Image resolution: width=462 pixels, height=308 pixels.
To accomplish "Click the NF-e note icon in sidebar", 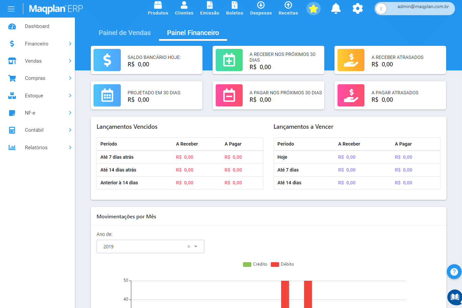I will (12, 113).
